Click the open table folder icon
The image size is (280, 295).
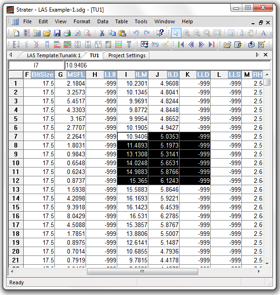click(227, 45)
